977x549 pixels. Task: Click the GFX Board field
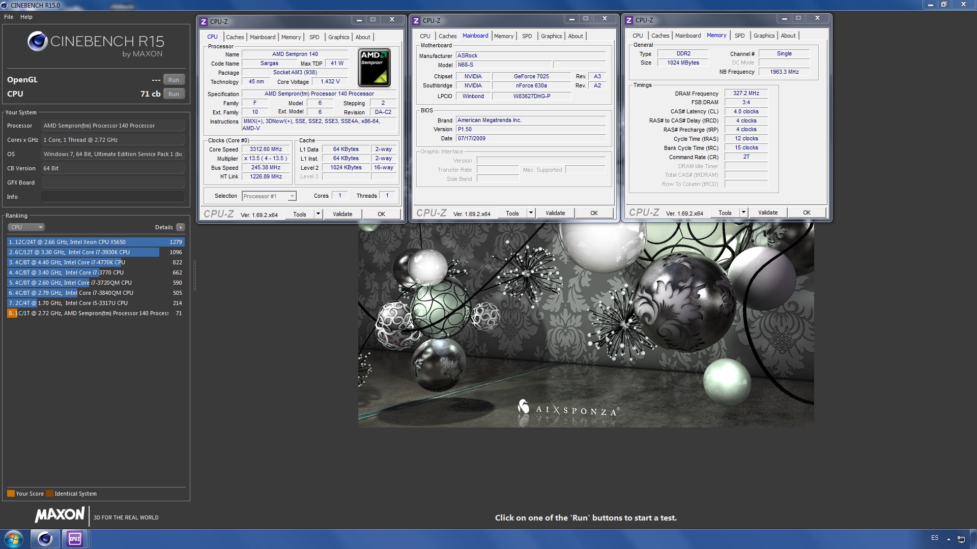(x=113, y=182)
